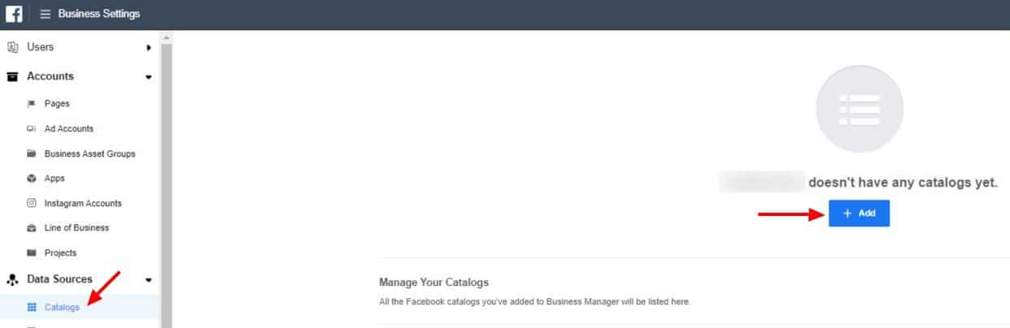The height and width of the screenshot is (328, 1010).
Task: Click the Facebook logo icon
Action: pos(14,14)
